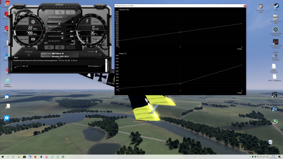Viewport: 283px width, 159px height.
Task: Adjust the Core Clock slider
Action: point(62,33)
